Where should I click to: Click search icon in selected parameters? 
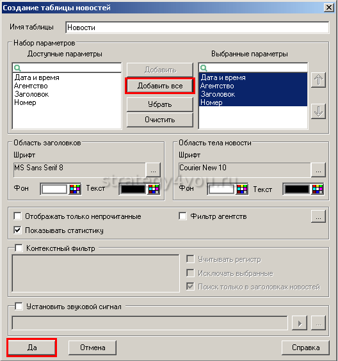pyautogui.click(x=204, y=68)
